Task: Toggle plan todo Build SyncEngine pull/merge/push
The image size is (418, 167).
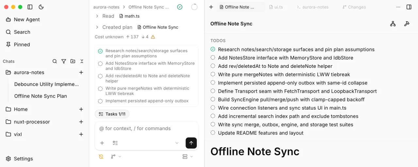Action: click(x=213, y=99)
